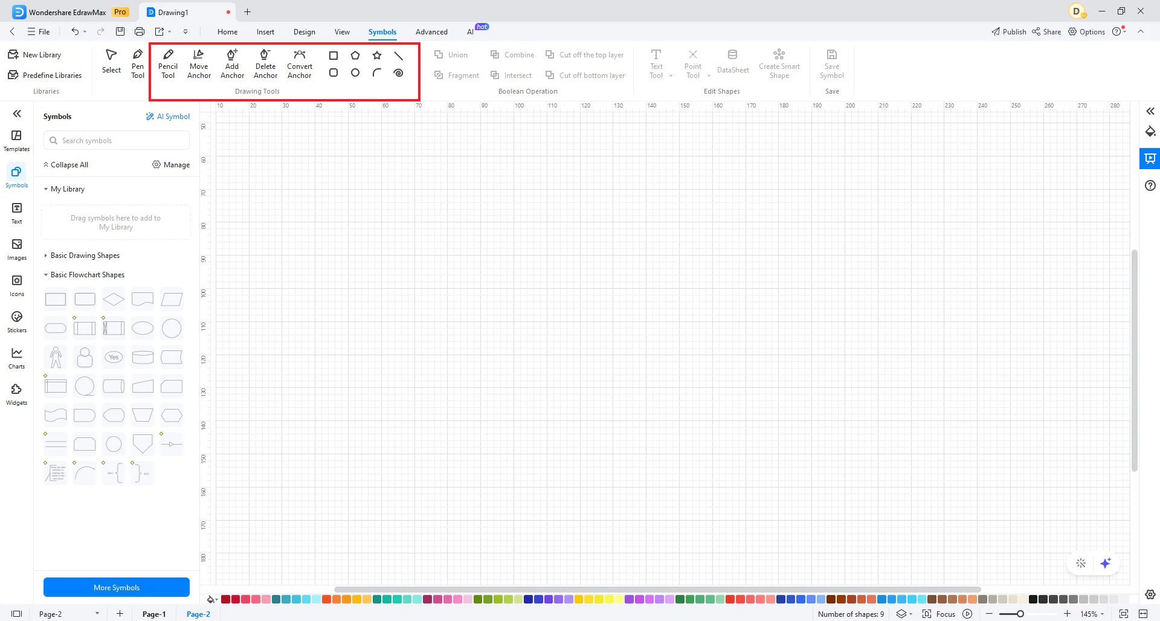Select the Pencil Tool
1160x621 pixels.
[x=168, y=63]
